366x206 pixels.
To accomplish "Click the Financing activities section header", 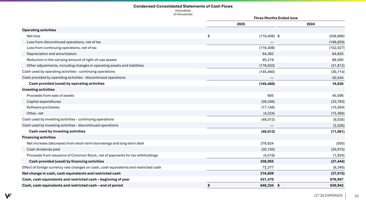I will point(39,137).
